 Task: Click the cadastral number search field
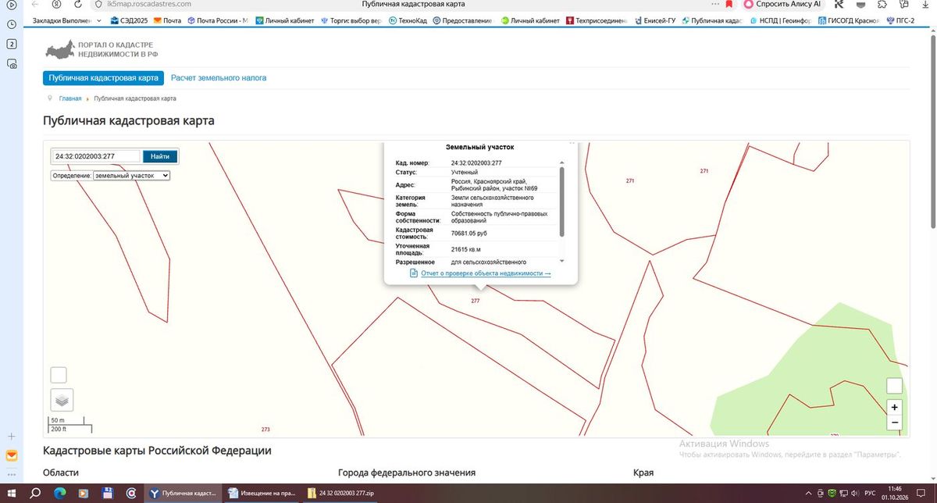[x=96, y=156]
